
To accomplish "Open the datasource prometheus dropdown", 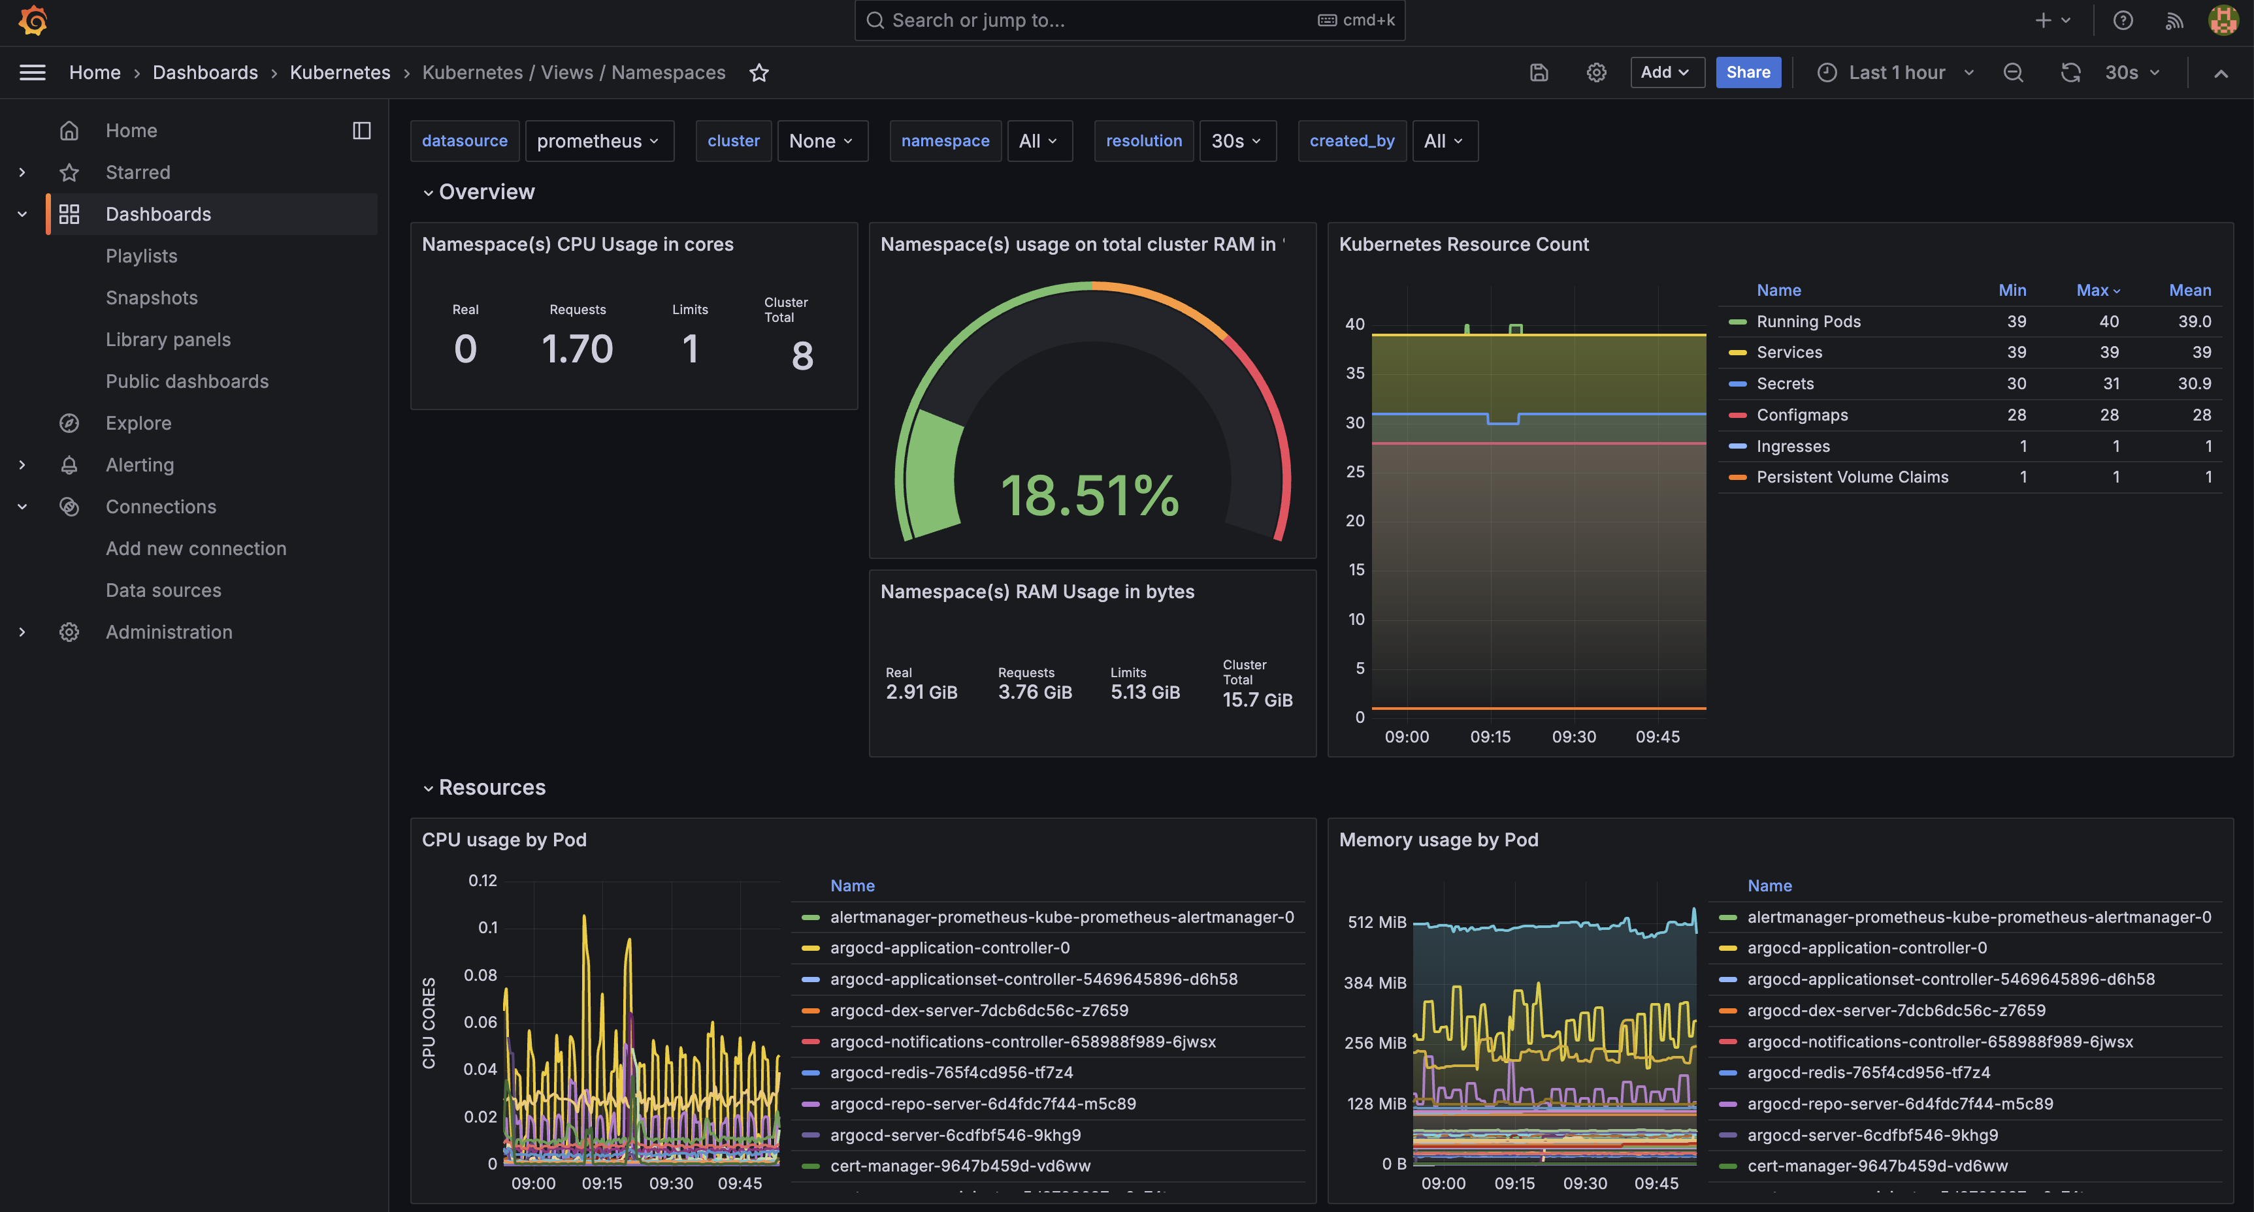I will 599,141.
